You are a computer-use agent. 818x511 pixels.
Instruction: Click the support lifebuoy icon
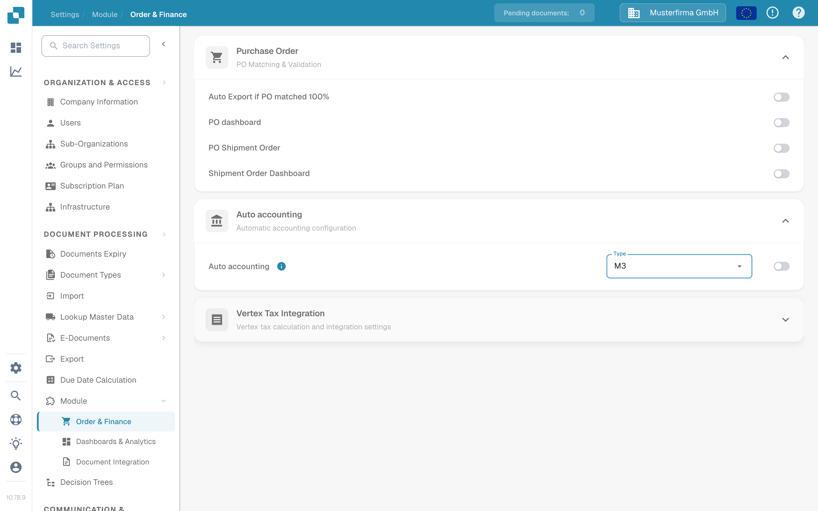pos(16,419)
